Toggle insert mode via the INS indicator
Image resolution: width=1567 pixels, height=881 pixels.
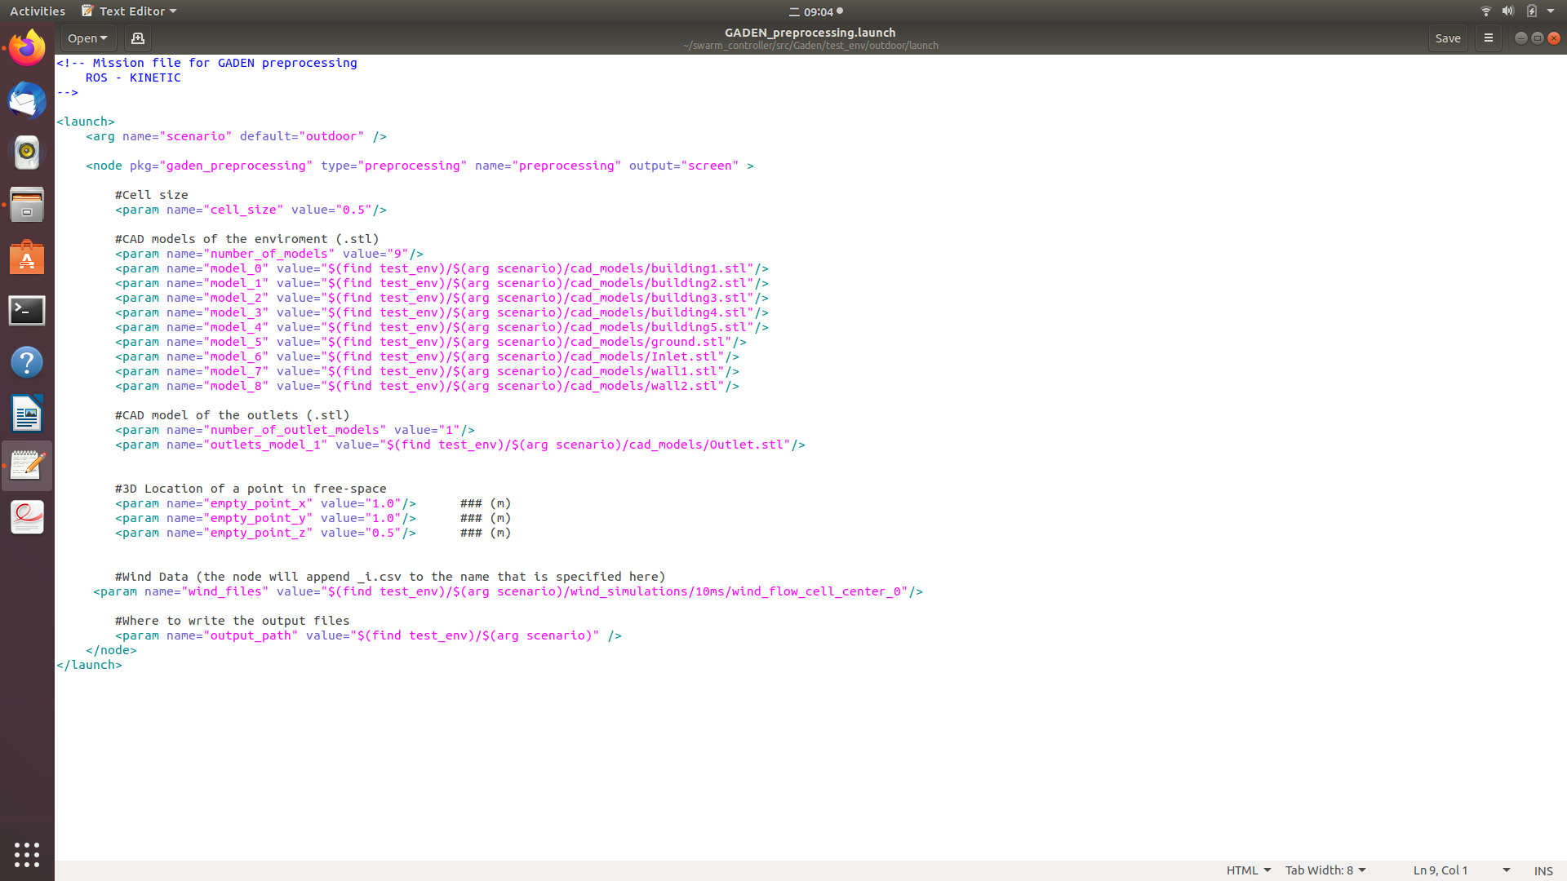coord(1543,870)
